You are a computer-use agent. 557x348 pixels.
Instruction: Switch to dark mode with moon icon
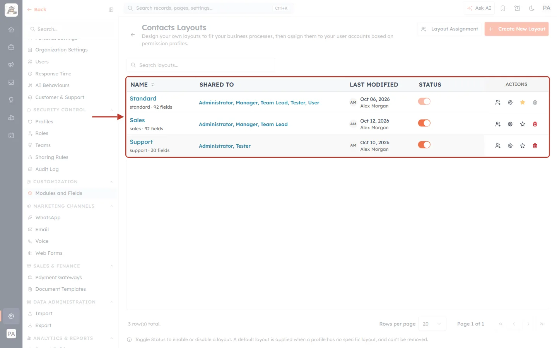[532, 8]
